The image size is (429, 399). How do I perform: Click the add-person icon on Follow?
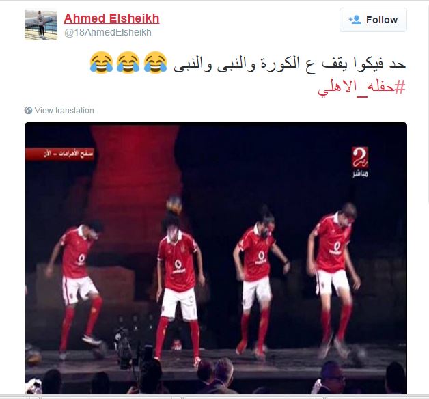pyautogui.click(x=355, y=20)
